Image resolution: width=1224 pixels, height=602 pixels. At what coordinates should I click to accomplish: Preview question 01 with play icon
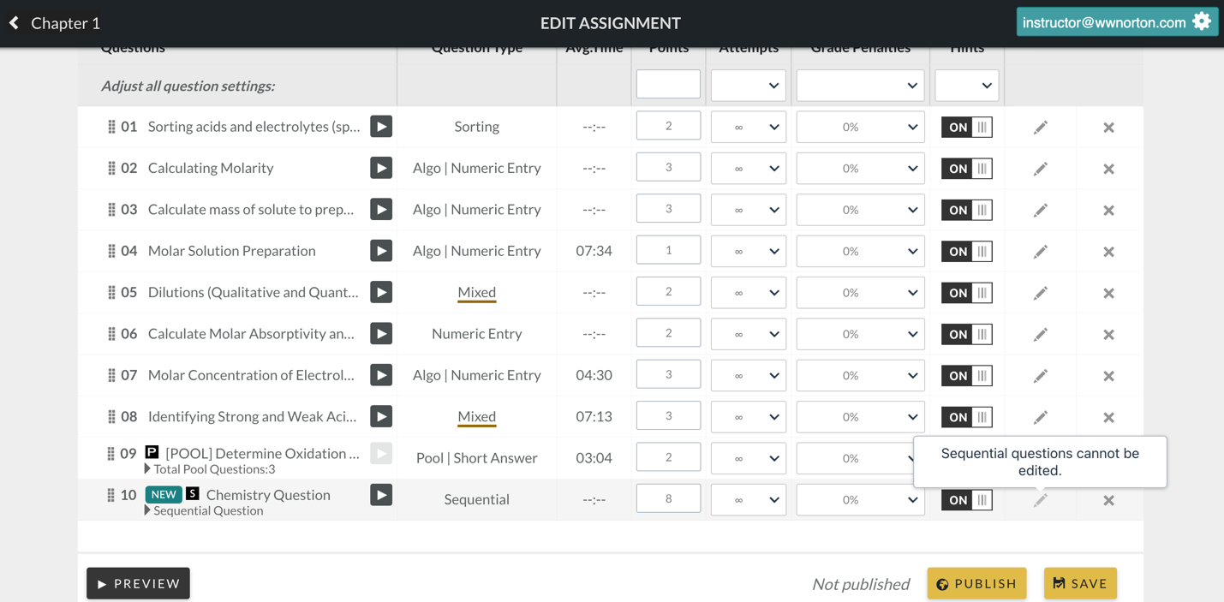point(381,127)
